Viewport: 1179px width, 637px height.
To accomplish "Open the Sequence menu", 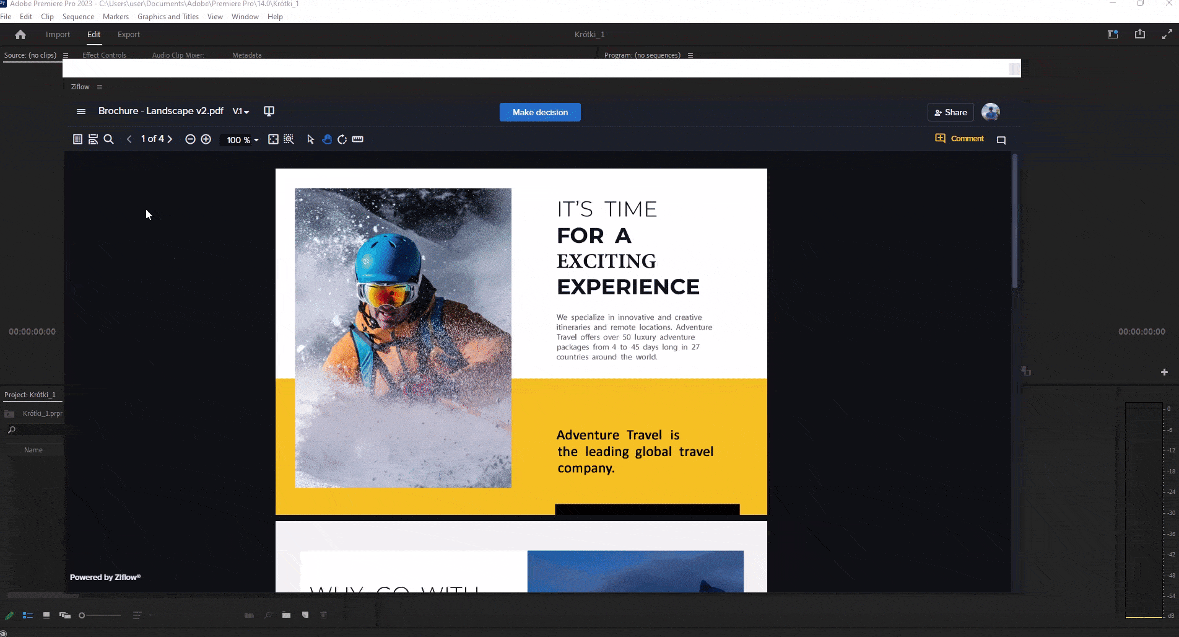I will [x=78, y=17].
